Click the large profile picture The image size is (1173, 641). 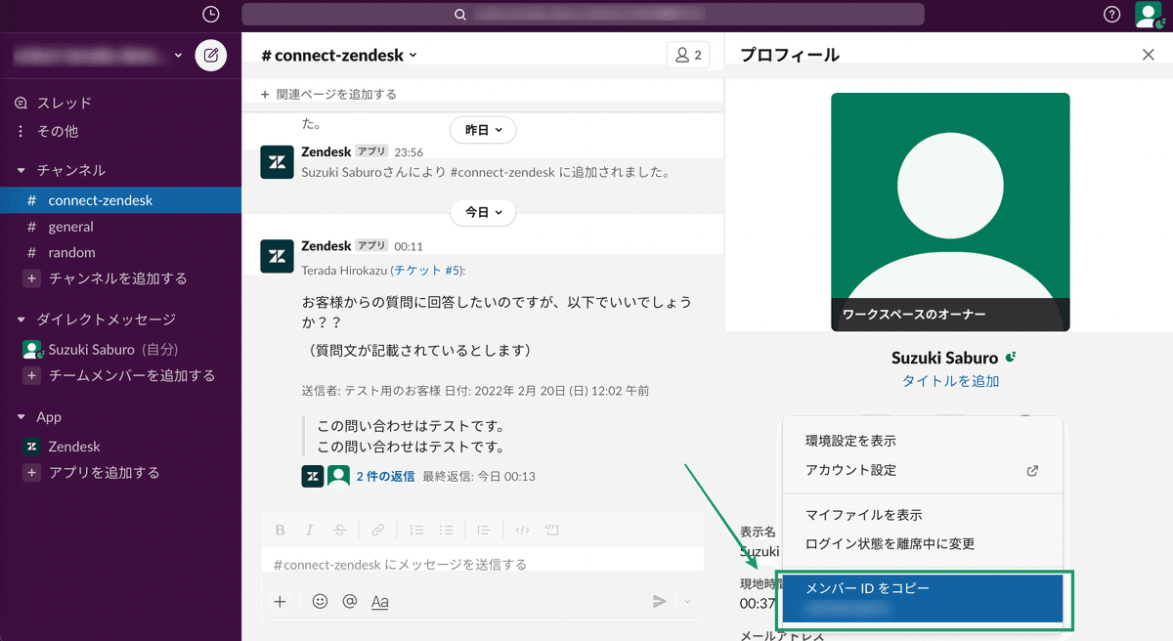coord(950,212)
